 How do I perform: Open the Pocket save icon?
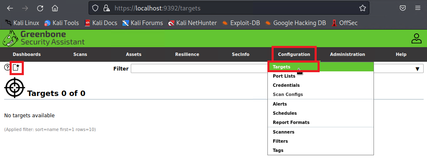(403, 8)
